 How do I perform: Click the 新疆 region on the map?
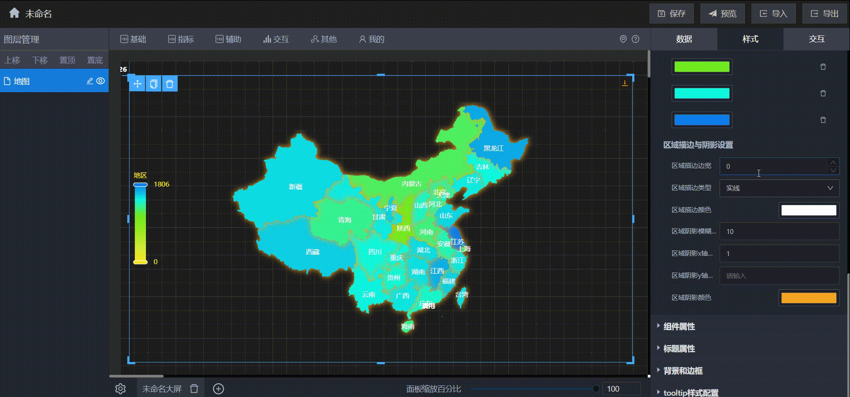(x=295, y=187)
